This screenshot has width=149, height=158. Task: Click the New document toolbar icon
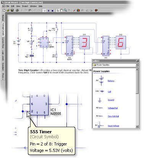tap(4, 10)
